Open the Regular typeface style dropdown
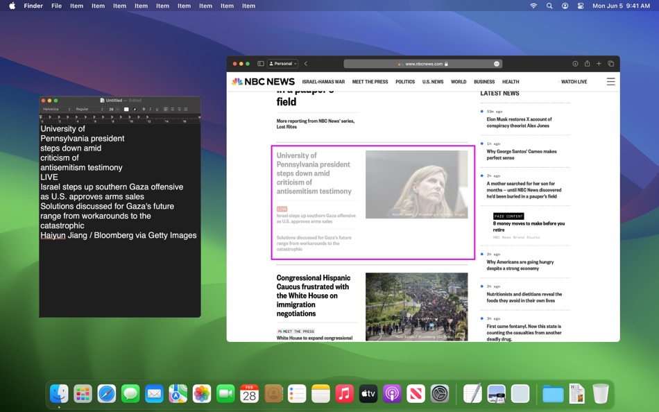659x412 pixels. (x=89, y=110)
